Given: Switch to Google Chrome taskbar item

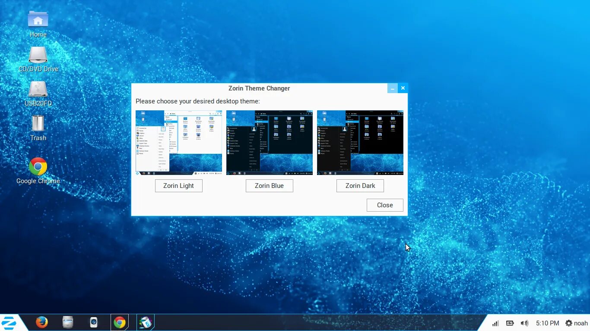Looking at the screenshot, I should (120, 322).
